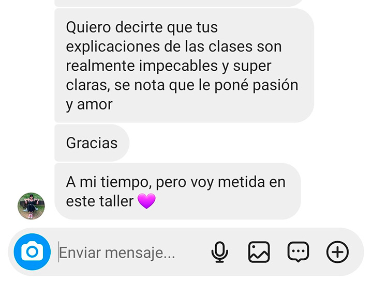Click the circled plus icon
372x284 pixels.
pyautogui.click(x=337, y=252)
